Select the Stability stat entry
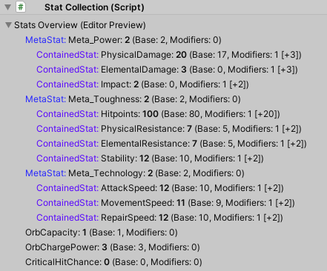Screen dimensions: 327x271 click(150, 158)
